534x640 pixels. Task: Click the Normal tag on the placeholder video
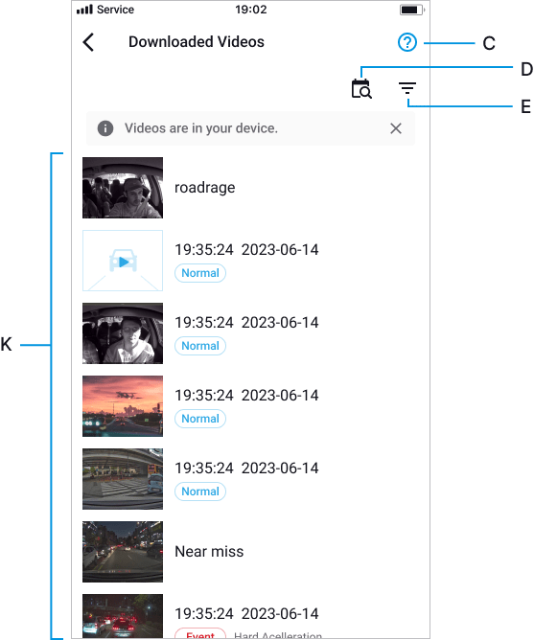(200, 273)
